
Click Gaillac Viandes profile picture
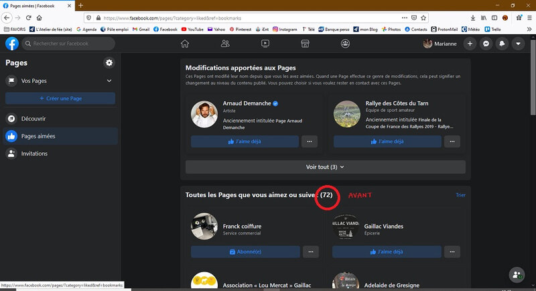(346, 227)
